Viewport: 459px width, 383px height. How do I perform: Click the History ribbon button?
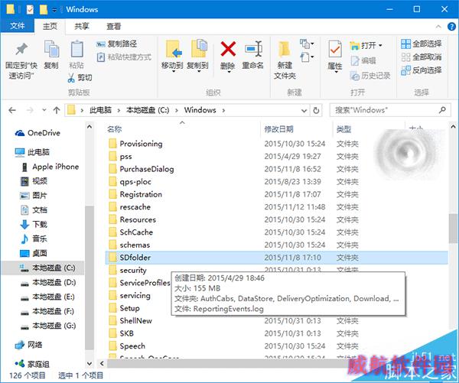click(370, 76)
